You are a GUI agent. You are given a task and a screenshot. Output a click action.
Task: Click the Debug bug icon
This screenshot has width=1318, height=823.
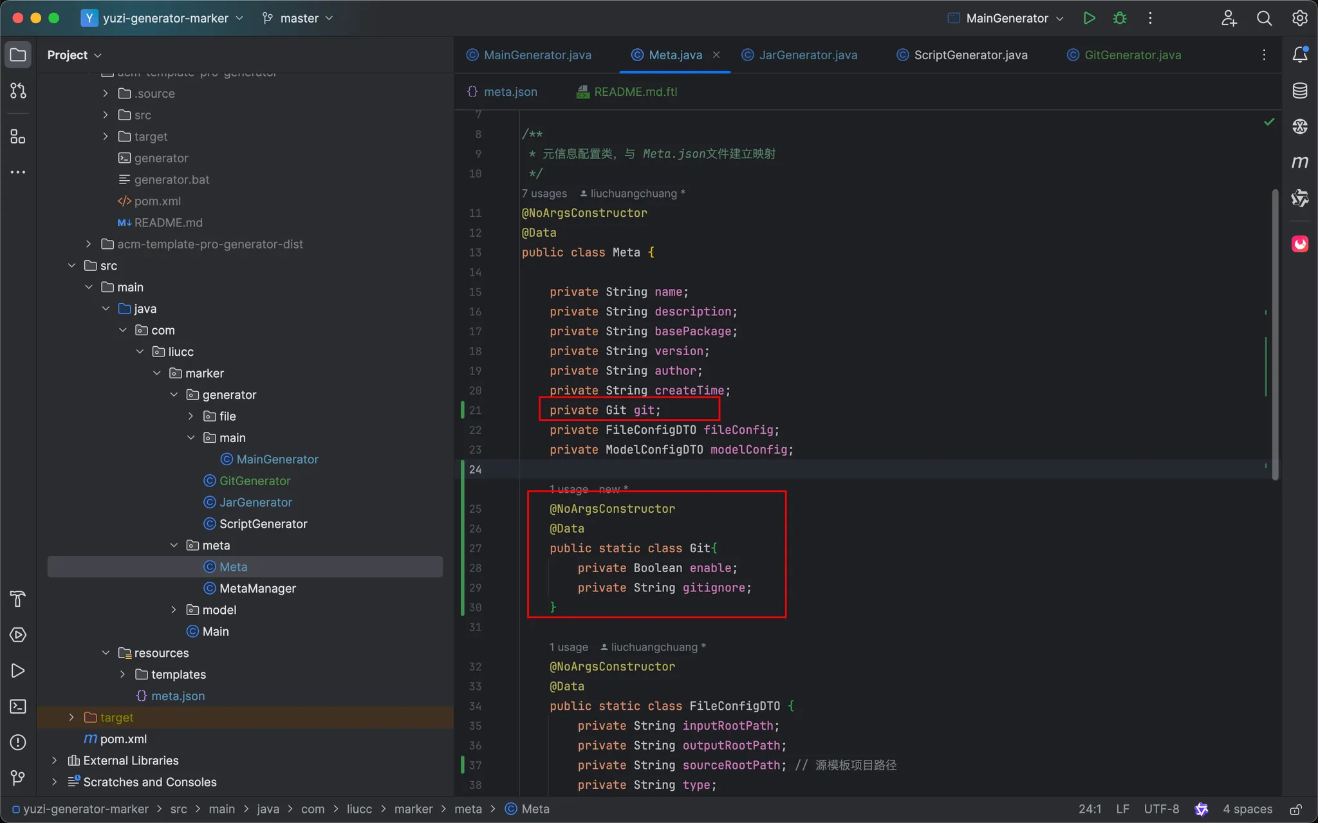click(x=1120, y=18)
